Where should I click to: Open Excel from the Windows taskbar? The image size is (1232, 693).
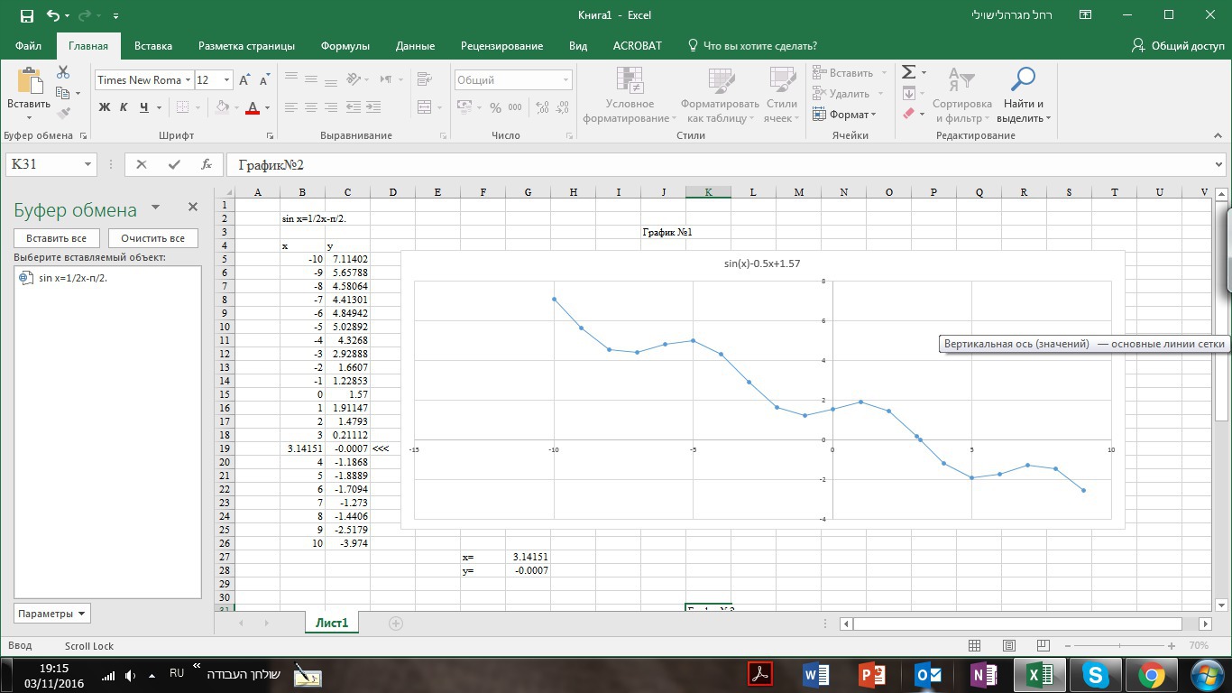(1040, 674)
